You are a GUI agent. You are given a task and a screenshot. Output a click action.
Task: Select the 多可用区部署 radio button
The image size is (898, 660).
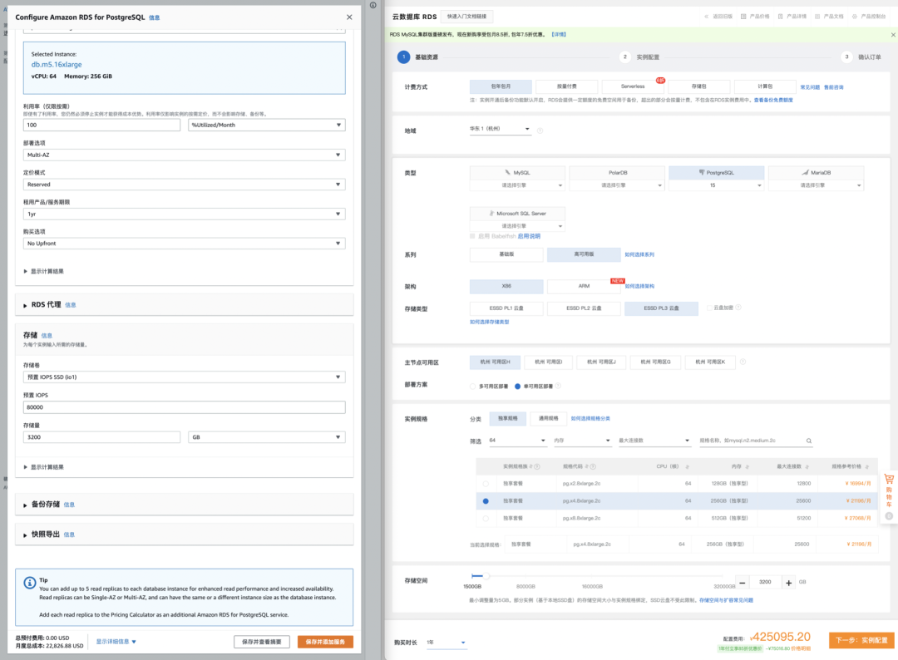[x=473, y=386]
